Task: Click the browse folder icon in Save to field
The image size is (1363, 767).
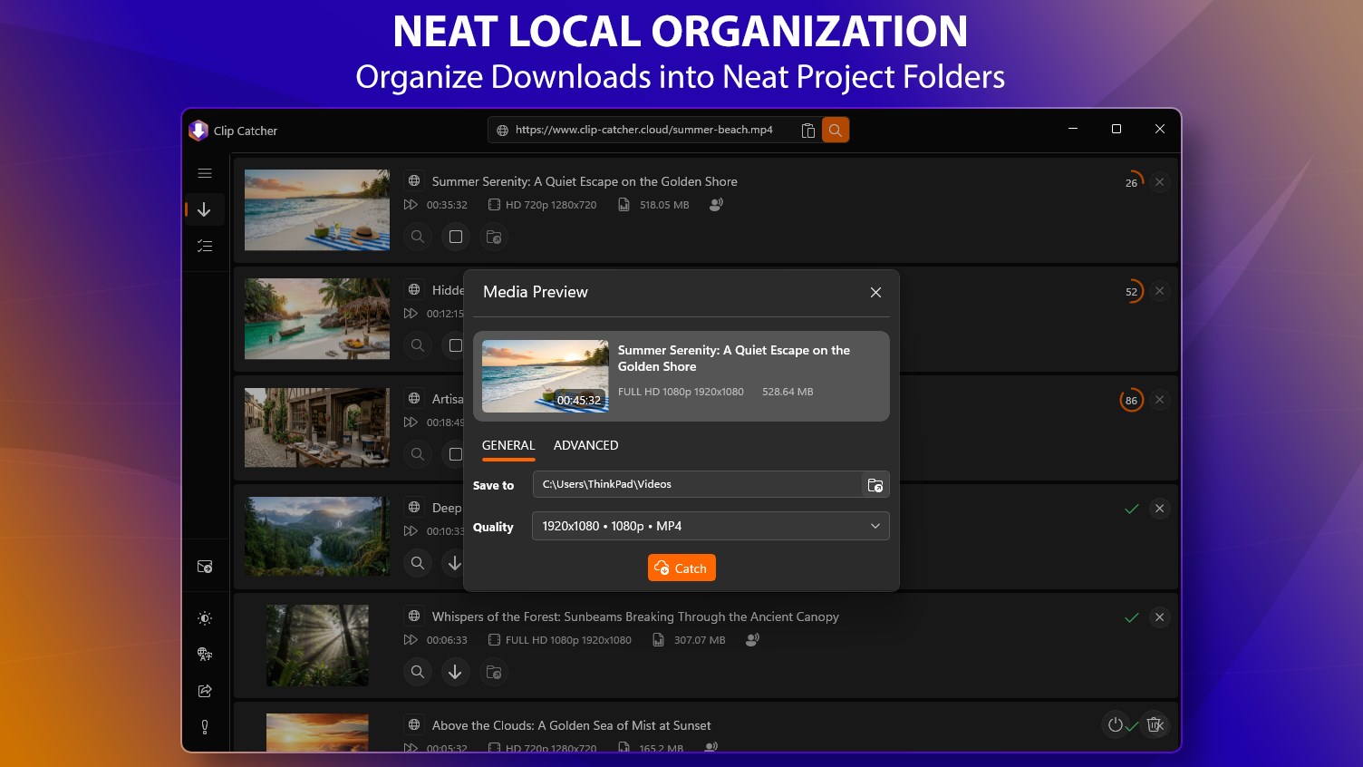Action: click(x=875, y=485)
